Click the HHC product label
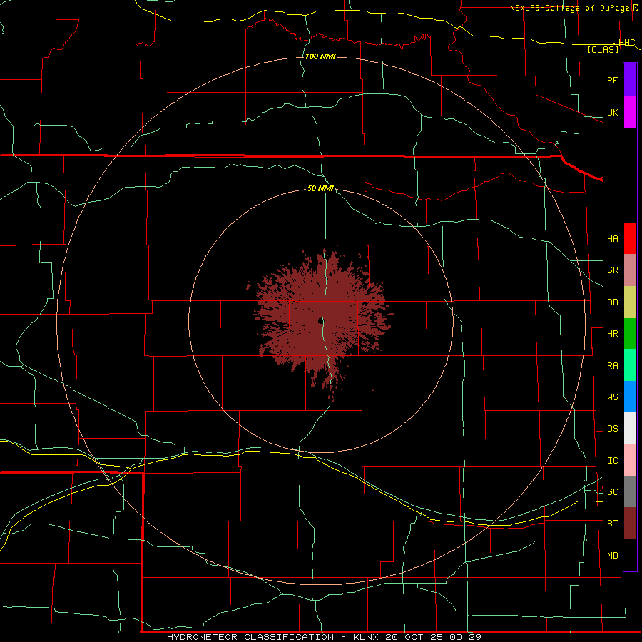Viewport: 642px width, 642px height. (x=626, y=43)
